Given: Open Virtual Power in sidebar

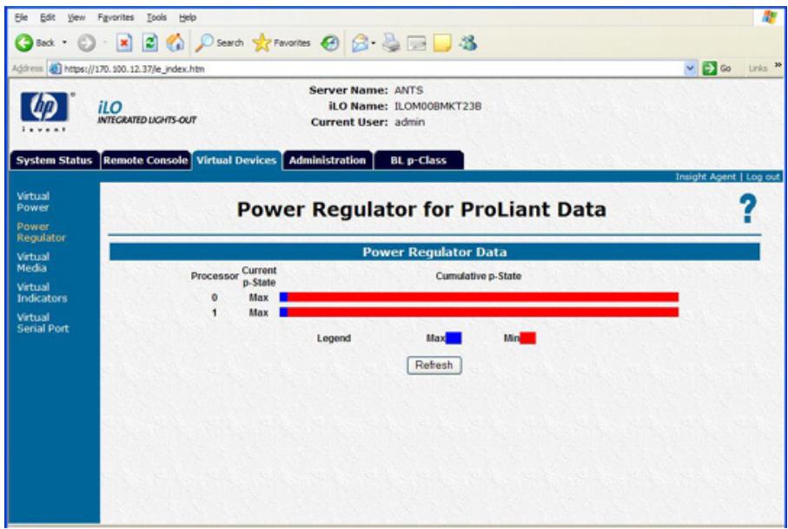Looking at the screenshot, I should click(x=33, y=201).
